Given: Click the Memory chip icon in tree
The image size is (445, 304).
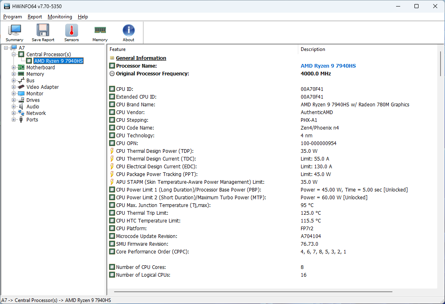Looking at the screenshot, I should click(21, 74).
